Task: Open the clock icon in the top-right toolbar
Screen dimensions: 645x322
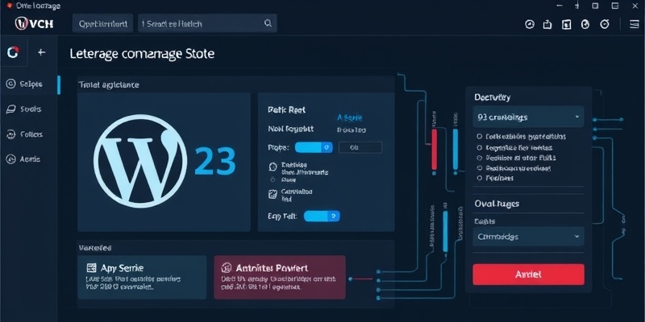Action: coord(530,24)
